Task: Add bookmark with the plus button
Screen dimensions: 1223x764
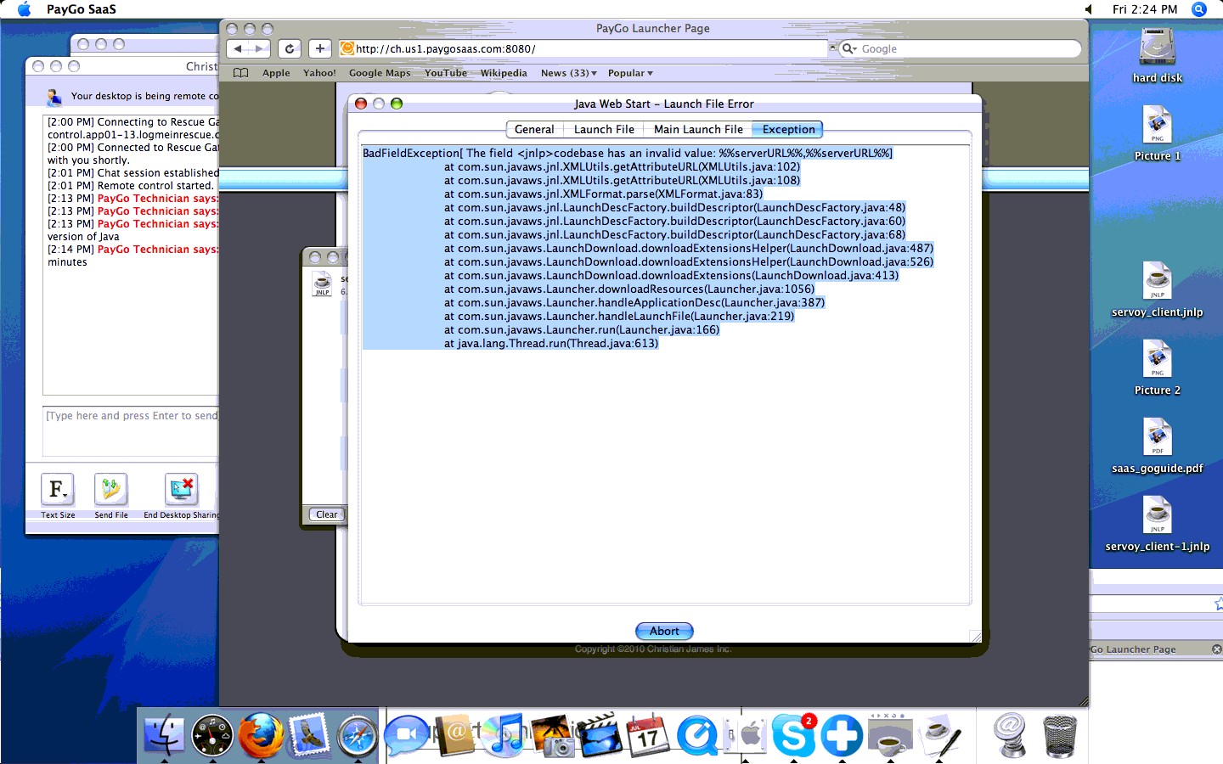Action: tap(320, 48)
